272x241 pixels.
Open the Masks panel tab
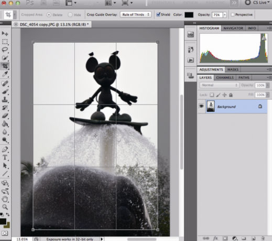point(233,70)
